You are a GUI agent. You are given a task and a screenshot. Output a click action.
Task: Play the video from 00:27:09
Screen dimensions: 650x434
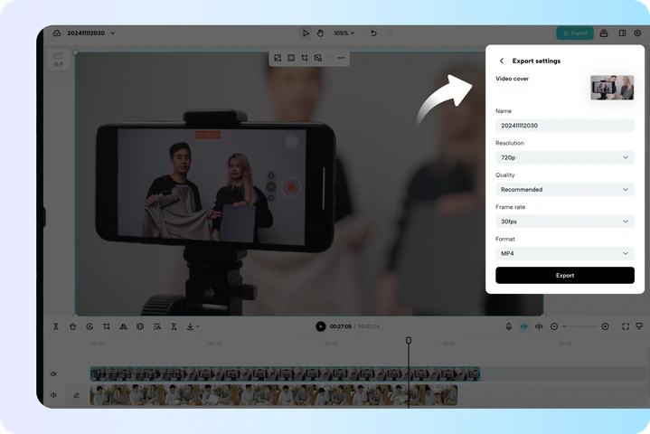pos(320,326)
